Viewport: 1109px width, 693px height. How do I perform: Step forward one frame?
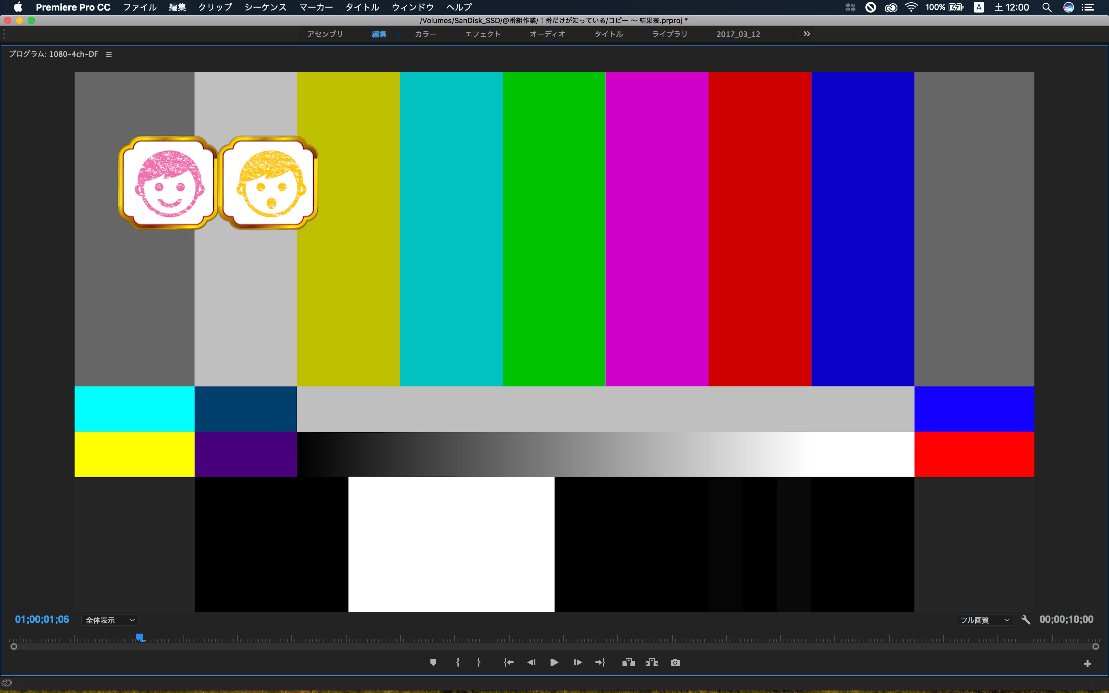pyautogui.click(x=577, y=662)
